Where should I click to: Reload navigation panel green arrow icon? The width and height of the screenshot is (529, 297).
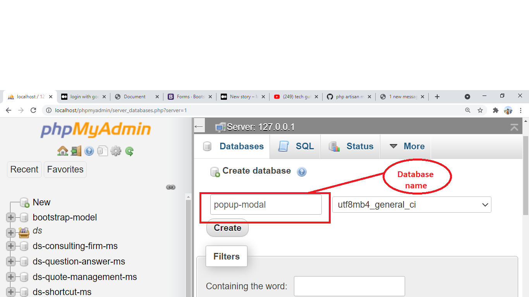[129, 151]
